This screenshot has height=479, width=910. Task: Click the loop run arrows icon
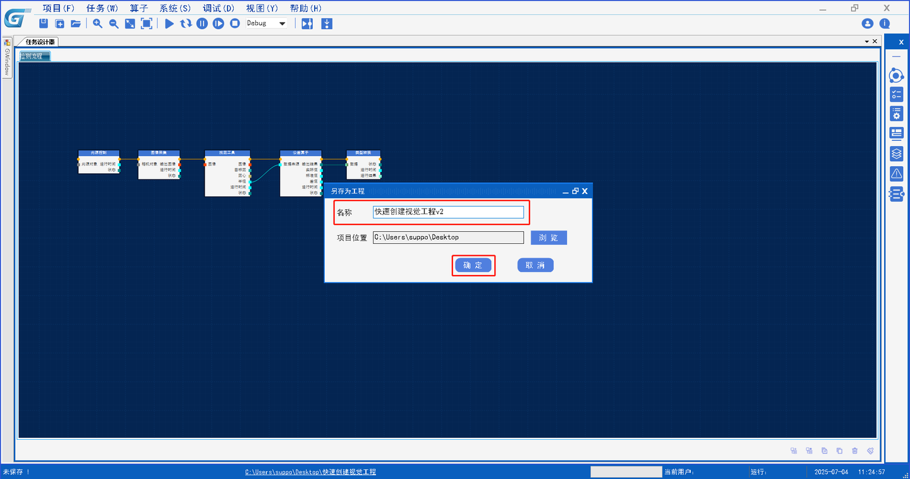(186, 23)
